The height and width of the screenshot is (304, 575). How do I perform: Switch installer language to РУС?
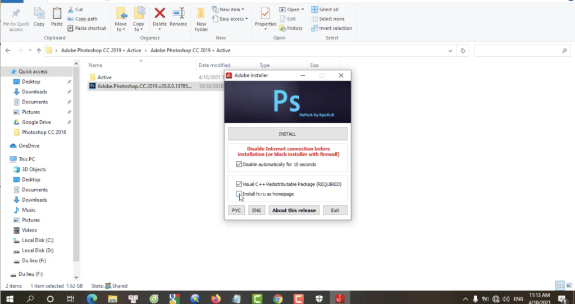[x=236, y=210]
